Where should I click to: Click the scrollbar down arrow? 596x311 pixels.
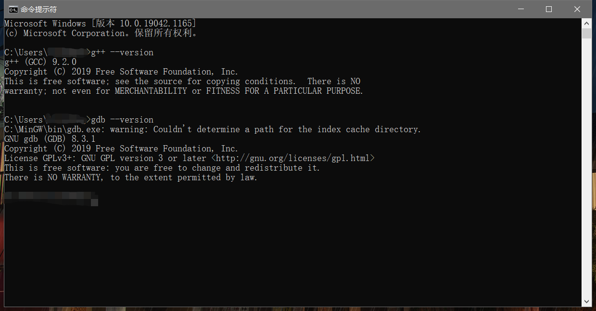587,302
